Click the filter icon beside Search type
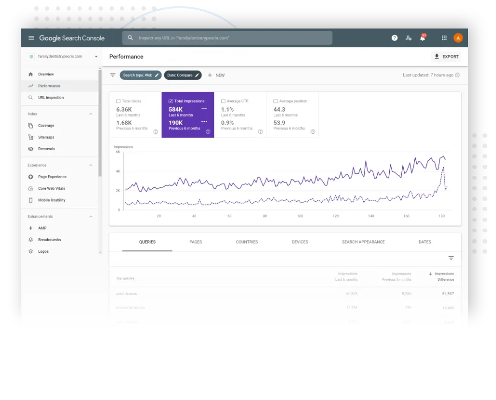 coord(113,75)
